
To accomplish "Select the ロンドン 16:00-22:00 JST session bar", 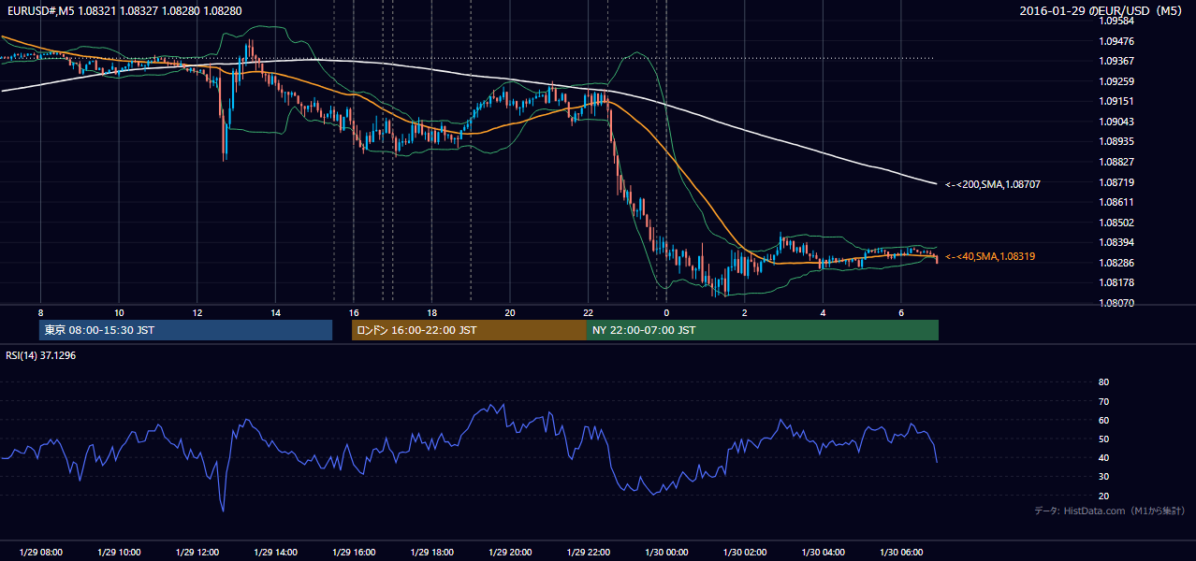I will [x=469, y=330].
